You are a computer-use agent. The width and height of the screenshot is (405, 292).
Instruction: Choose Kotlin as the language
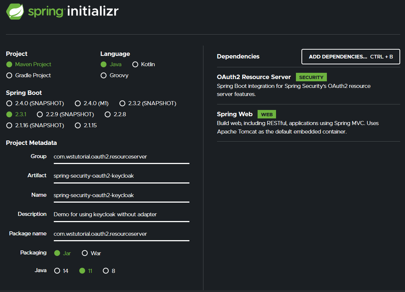tap(135, 64)
